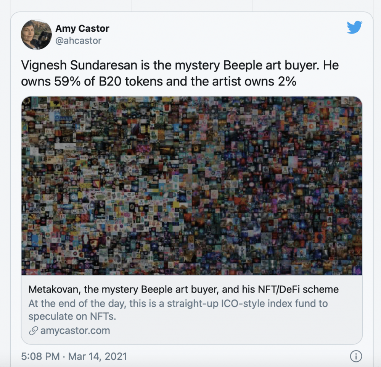Open the Beeple collage preview image
381x367 pixels.
191,186
